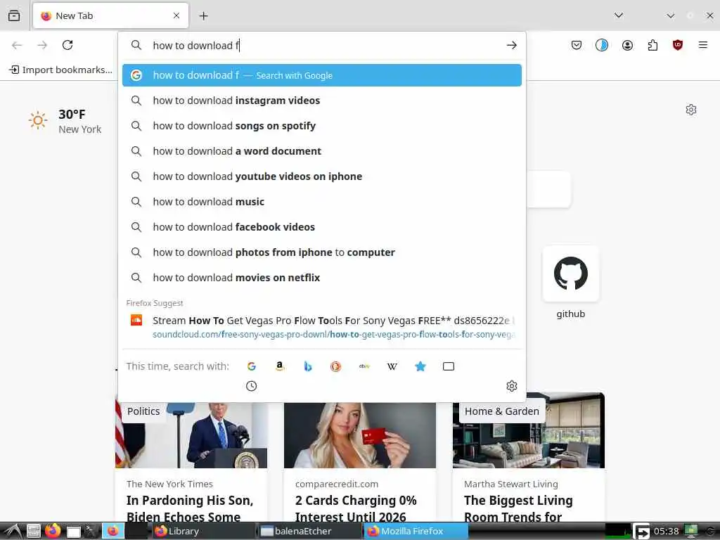Open Firefox View icon in tab bar
Viewport: 720px width, 540px height.
[14, 15]
